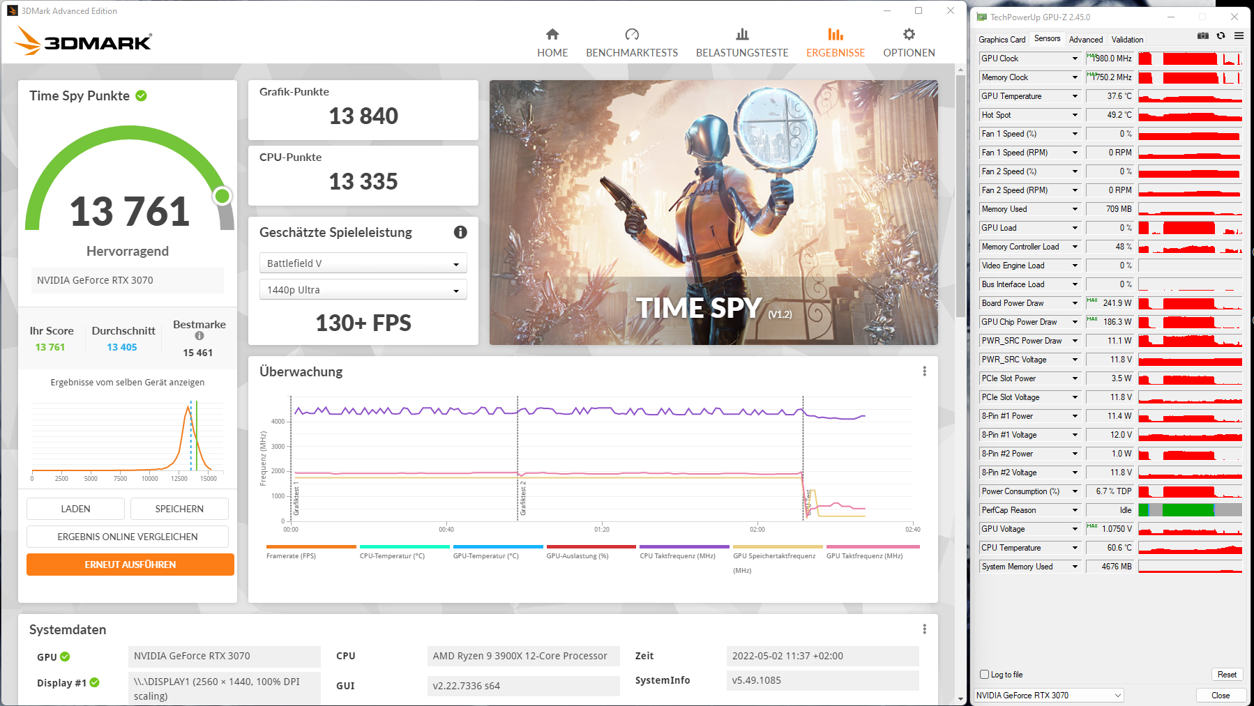
Task: Click the GPU-Z refresh icon
Action: click(1221, 36)
